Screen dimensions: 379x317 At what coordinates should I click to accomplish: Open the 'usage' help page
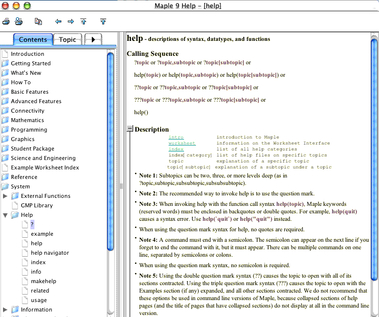click(39, 300)
